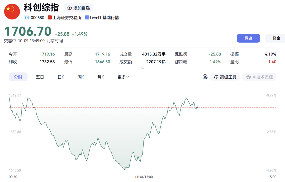This screenshot has width=285, height=182.
Task: Click the 量比 value 1.40
Action: pyautogui.click(x=272, y=62)
